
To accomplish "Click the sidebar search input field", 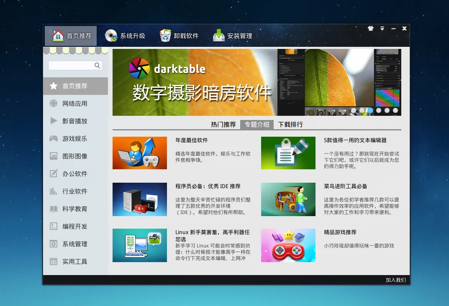I will pos(71,65).
